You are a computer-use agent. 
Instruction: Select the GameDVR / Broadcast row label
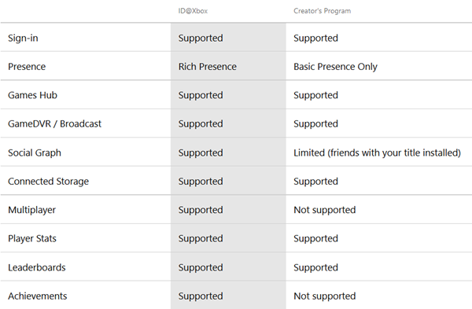point(54,123)
